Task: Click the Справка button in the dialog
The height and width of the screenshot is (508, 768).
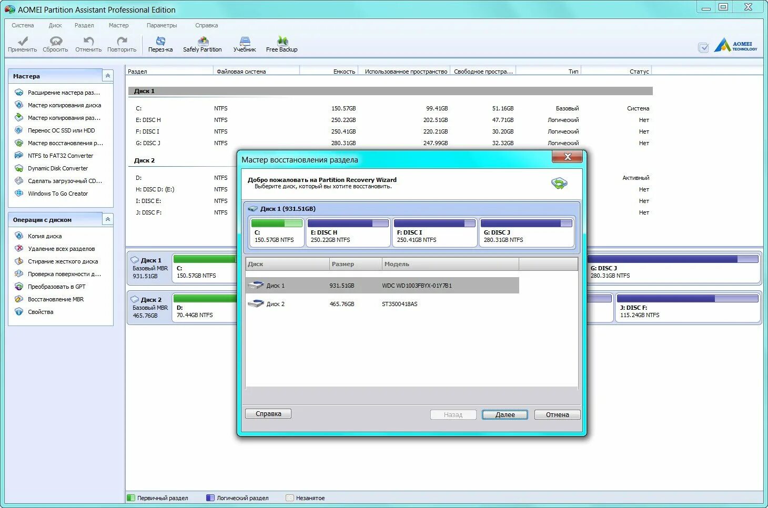Action: [268, 413]
